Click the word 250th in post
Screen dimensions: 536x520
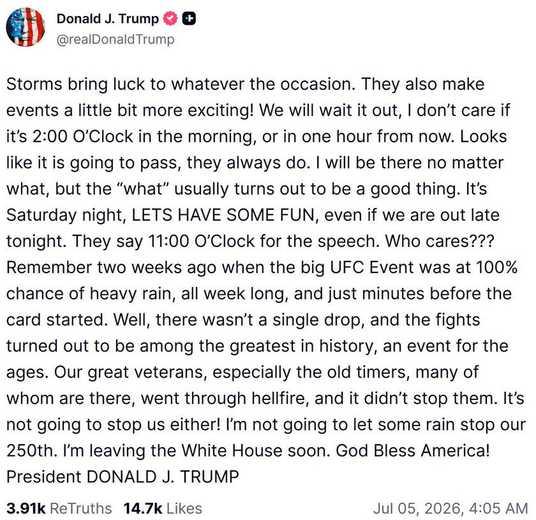[x=31, y=450]
